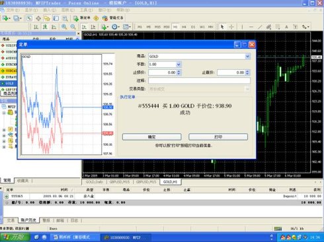Image resolution: width=324 pixels, height=242 pixels.
Task: Click the take profit price stepper arrows
Action: click(x=247, y=73)
